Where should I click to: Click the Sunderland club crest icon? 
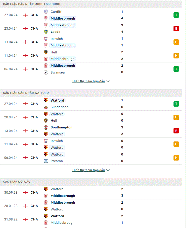[x=46, y=107]
